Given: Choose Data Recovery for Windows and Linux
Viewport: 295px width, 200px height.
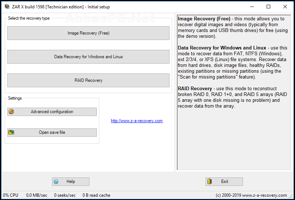Looking at the screenshot, I should tap(88, 57).
